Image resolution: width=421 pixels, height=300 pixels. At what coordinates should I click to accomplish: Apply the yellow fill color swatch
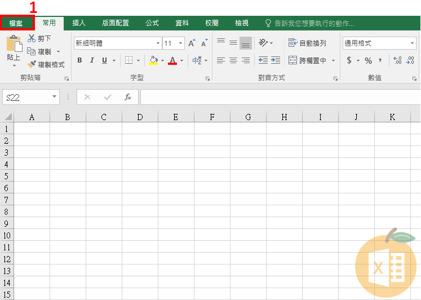pyautogui.click(x=153, y=60)
